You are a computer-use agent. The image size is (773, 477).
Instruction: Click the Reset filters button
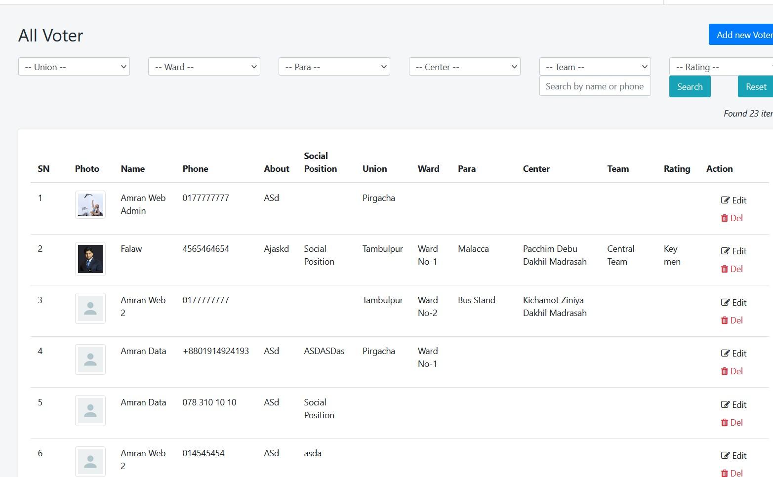point(755,86)
